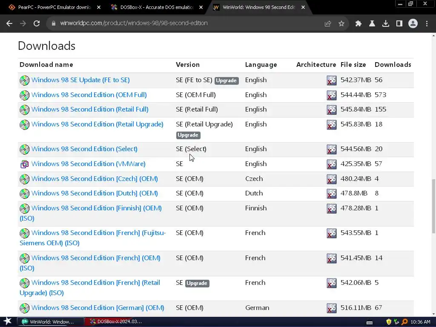The image size is (436, 327).
Task: Click the browser back arrow
Action: [x=9, y=23]
